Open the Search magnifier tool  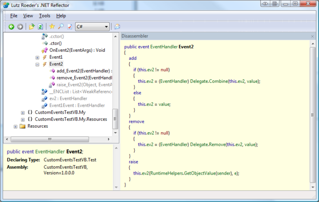pyautogui.click(x=61, y=26)
